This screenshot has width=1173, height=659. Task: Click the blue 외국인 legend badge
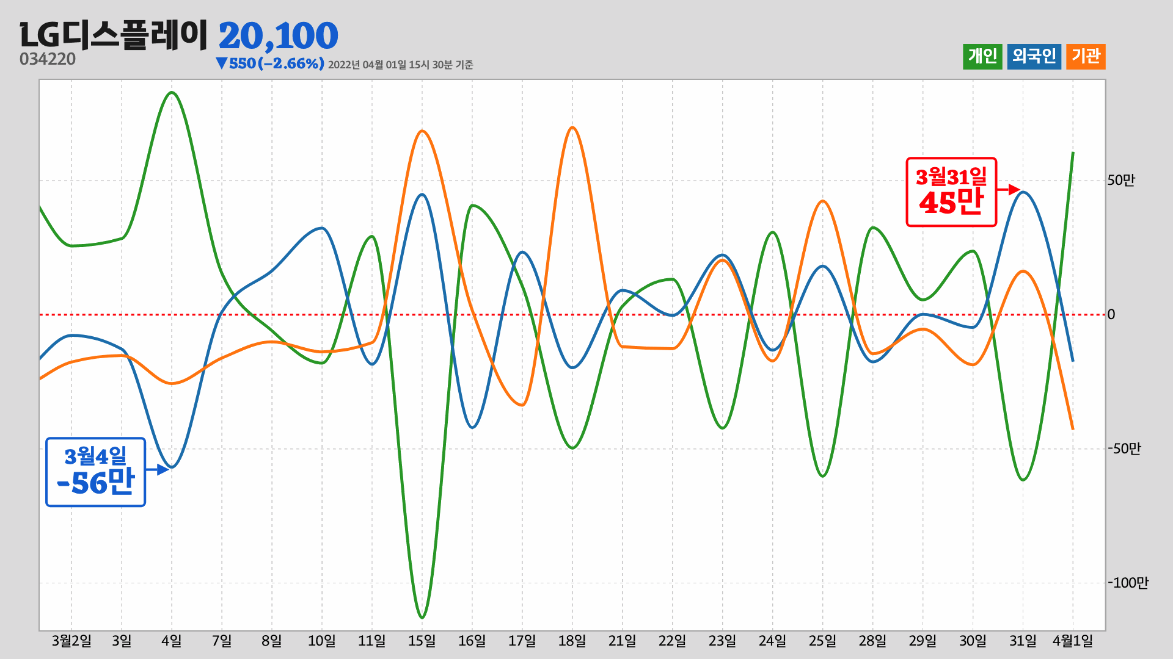[x=1034, y=57]
